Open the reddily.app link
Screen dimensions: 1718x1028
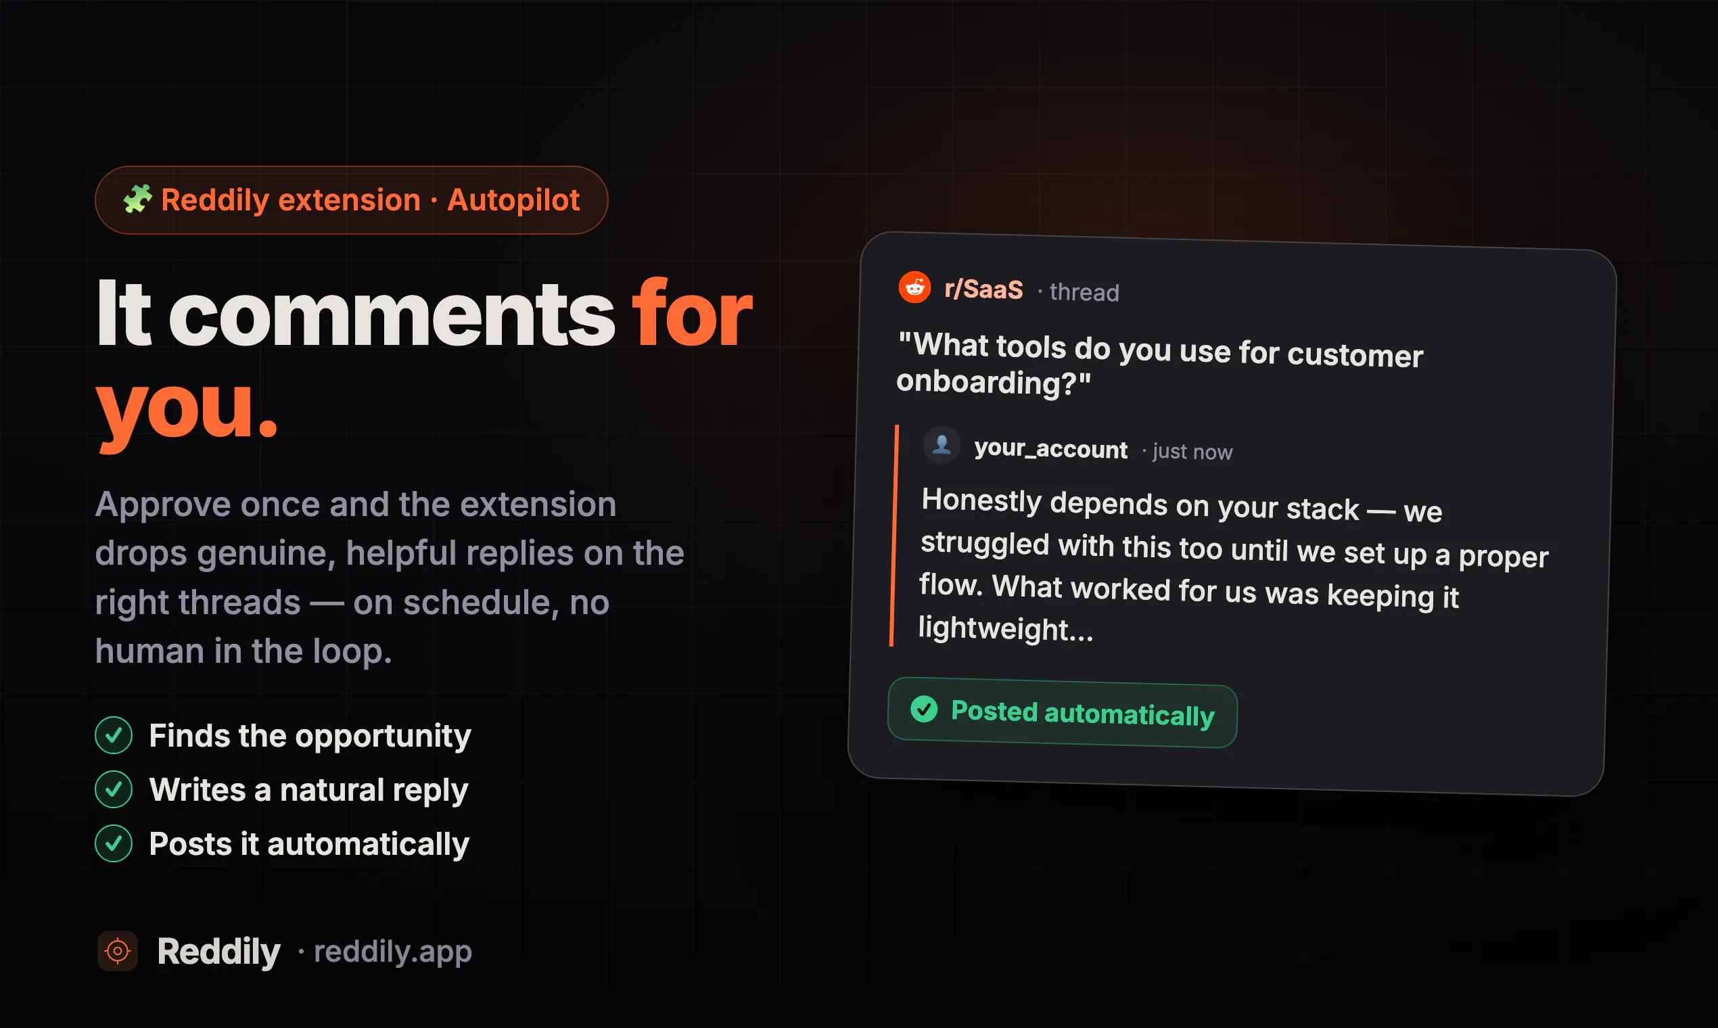click(393, 951)
